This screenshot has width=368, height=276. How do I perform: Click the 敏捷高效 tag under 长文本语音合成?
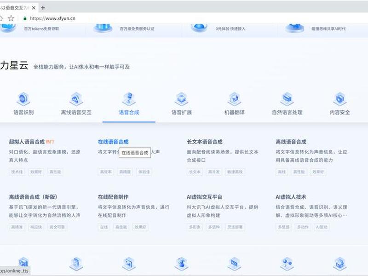tap(235, 172)
